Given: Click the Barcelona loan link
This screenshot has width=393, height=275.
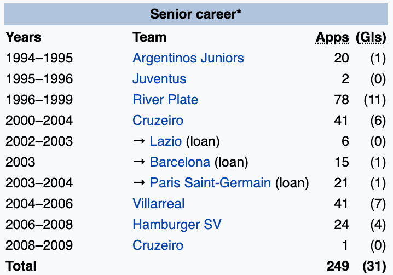Looking at the screenshot, I should (x=180, y=162).
